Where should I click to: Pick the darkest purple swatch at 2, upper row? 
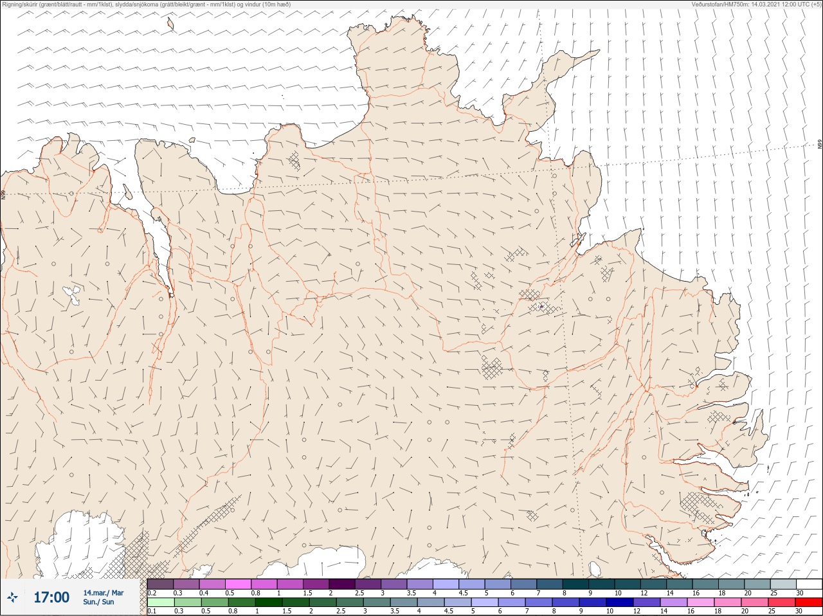click(342, 584)
